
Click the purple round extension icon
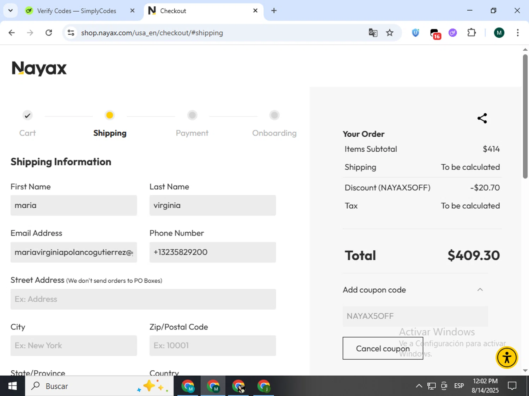(x=453, y=33)
